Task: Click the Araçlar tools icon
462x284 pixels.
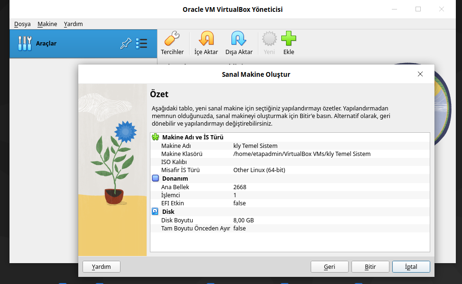Action: (x=25, y=44)
